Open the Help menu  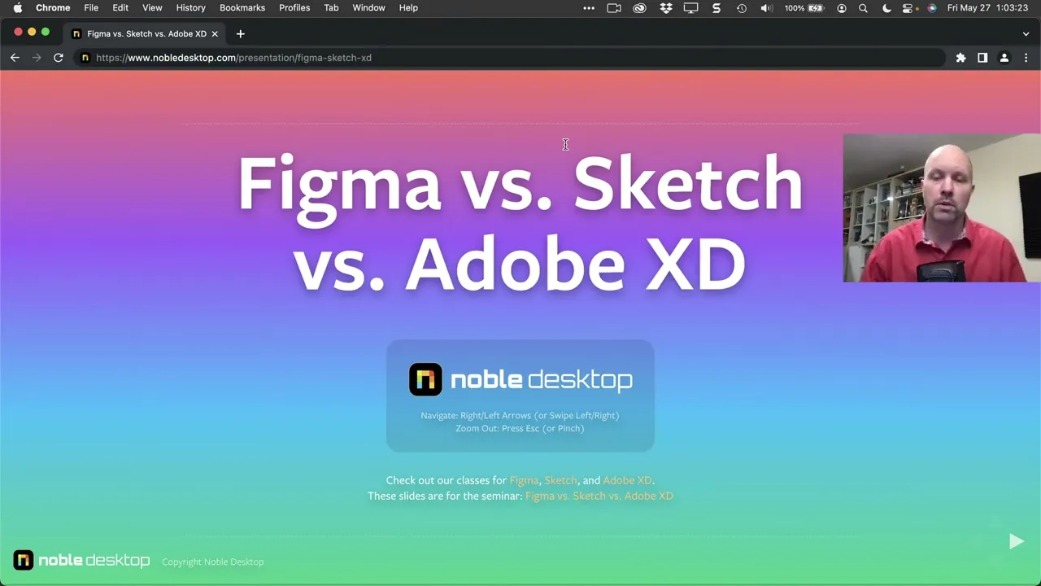tap(408, 8)
